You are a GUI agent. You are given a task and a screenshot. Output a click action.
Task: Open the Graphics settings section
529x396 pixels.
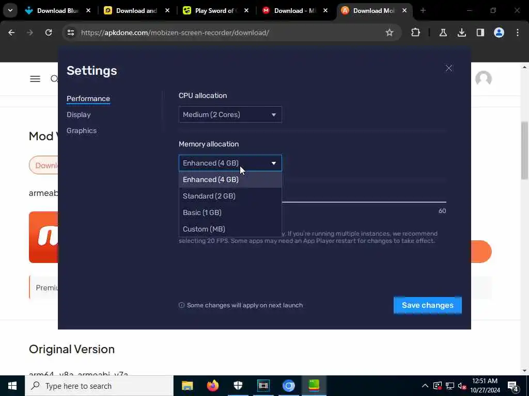tap(82, 130)
